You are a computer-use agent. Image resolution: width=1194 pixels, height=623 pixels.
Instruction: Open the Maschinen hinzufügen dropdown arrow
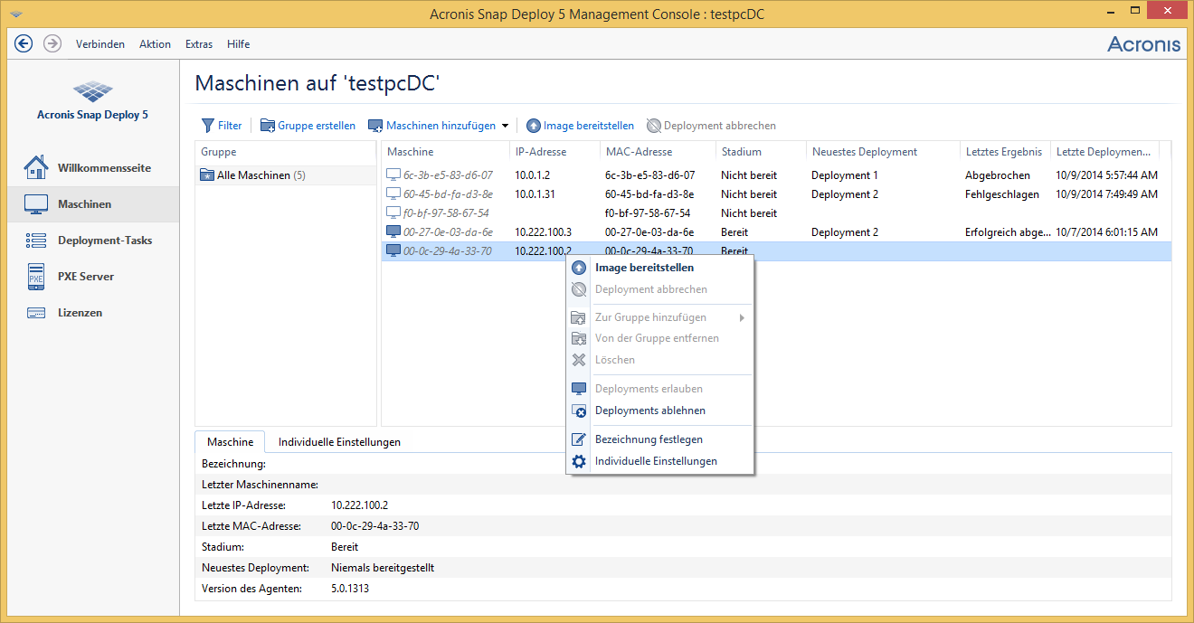(x=505, y=126)
